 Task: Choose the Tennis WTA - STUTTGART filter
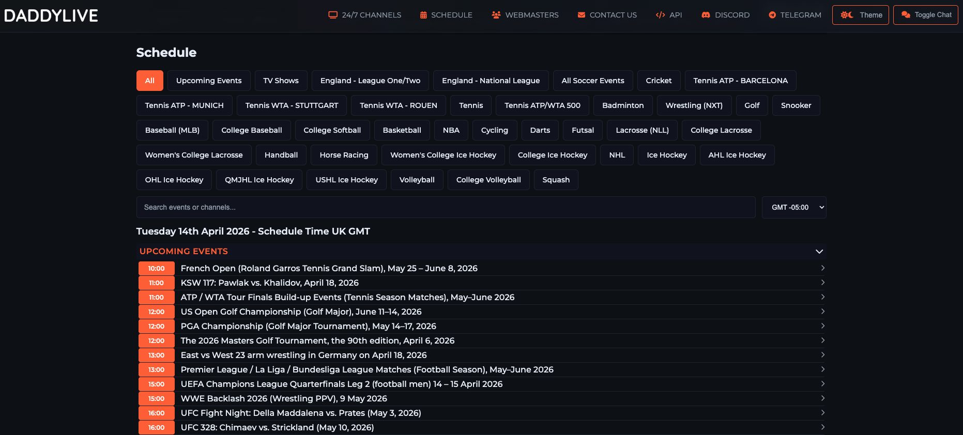coord(292,105)
